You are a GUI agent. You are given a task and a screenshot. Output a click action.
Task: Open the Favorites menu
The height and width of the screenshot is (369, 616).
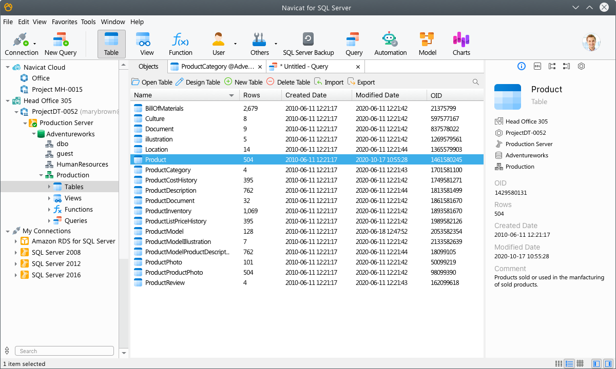click(x=64, y=22)
